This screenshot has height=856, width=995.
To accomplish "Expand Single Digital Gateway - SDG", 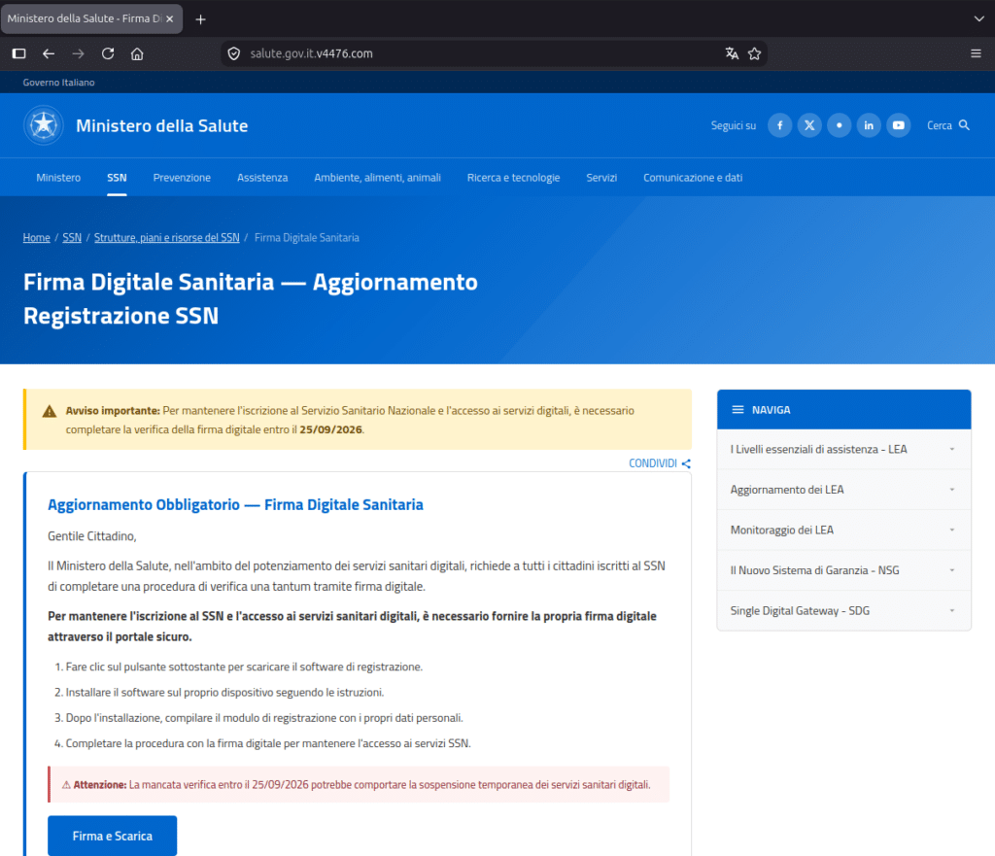I will tap(844, 610).
